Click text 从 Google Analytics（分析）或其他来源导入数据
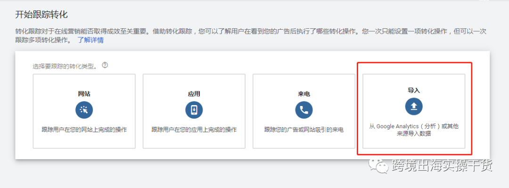The image size is (509, 188). point(414,130)
